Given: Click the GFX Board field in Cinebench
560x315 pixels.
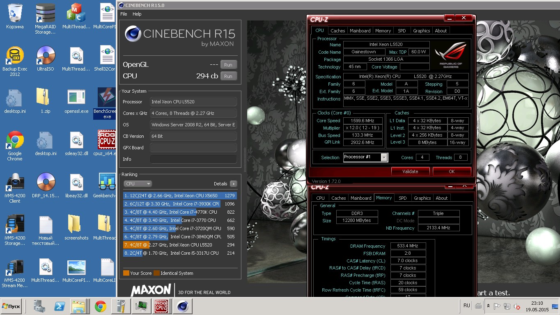Looking at the screenshot, I should [193, 148].
